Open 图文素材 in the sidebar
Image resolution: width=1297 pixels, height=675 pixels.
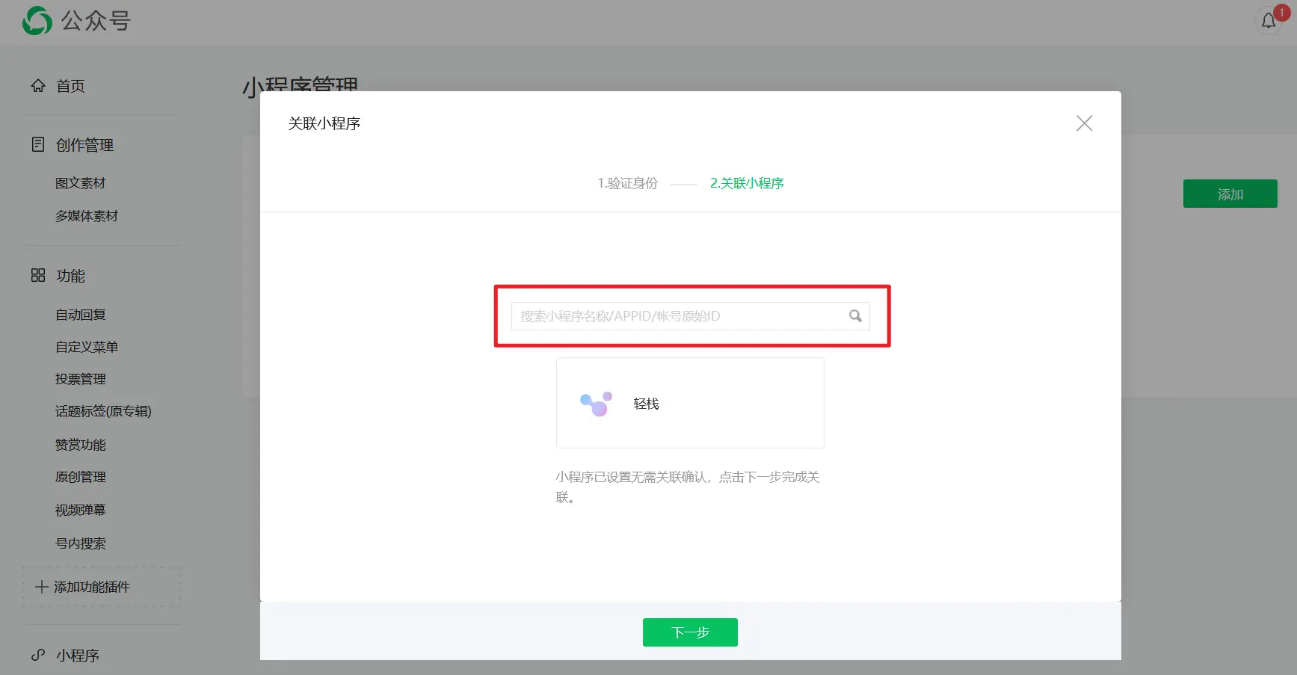click(x=80, y=183)
